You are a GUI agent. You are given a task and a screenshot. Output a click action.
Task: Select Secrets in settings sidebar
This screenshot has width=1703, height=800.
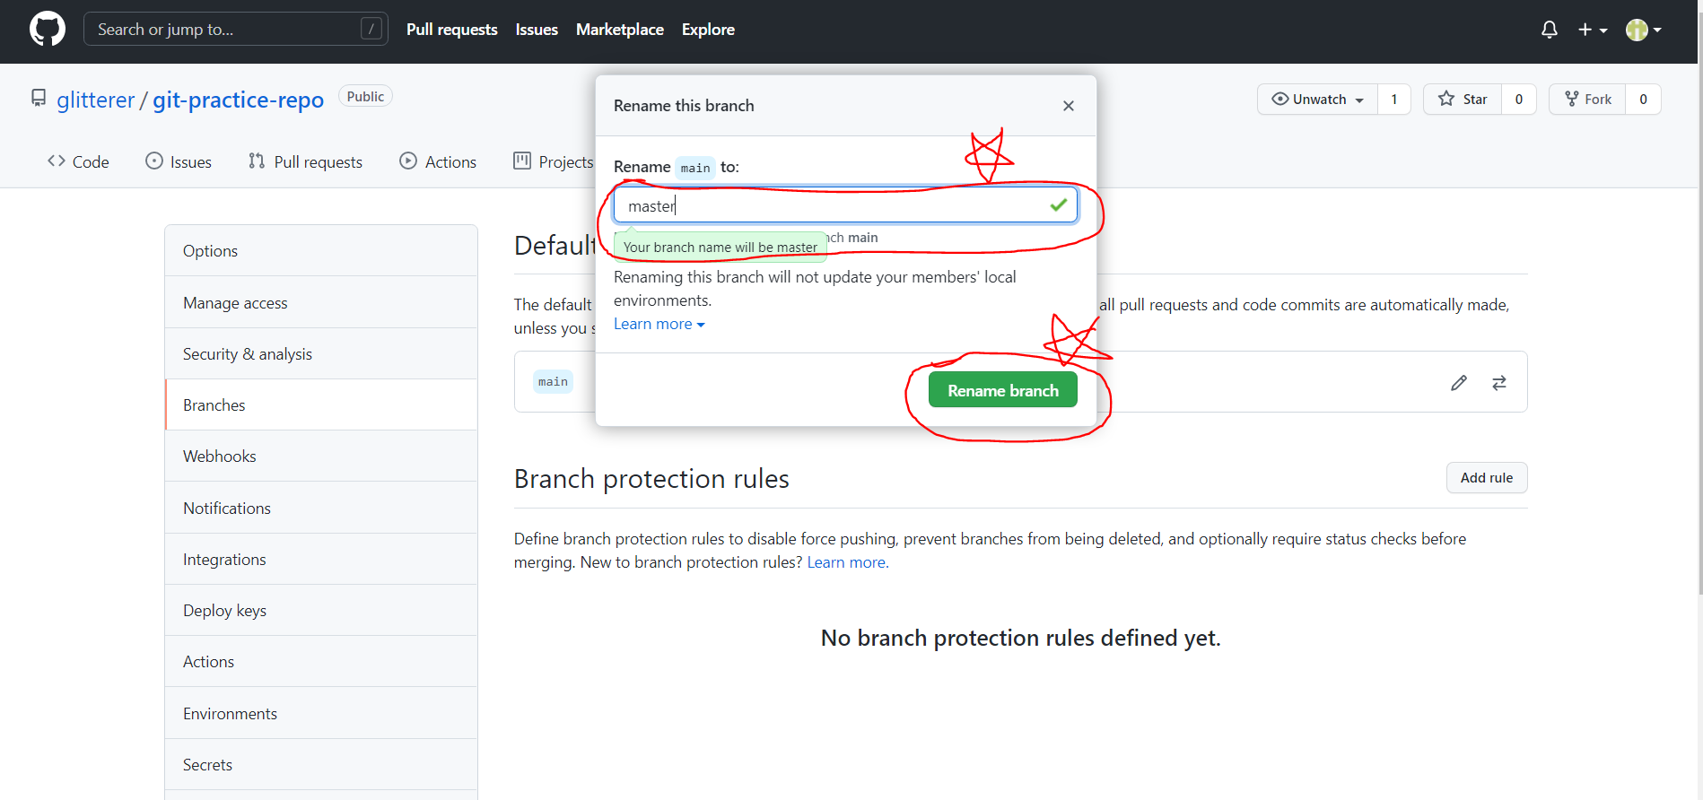[x=321, y=764]
